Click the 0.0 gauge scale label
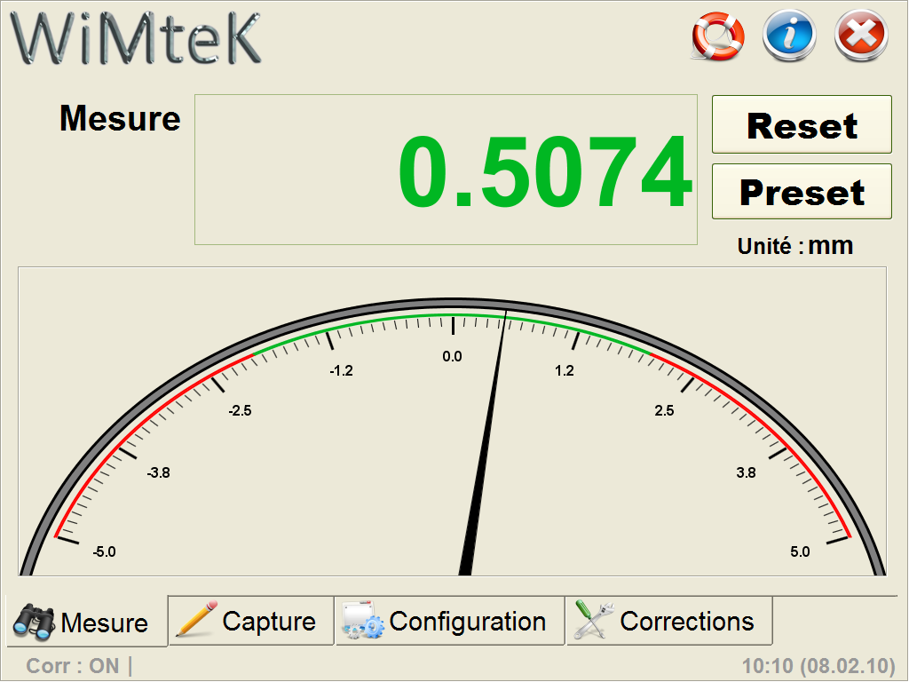Screen dimensions: 909x682 tap(452, 357)
